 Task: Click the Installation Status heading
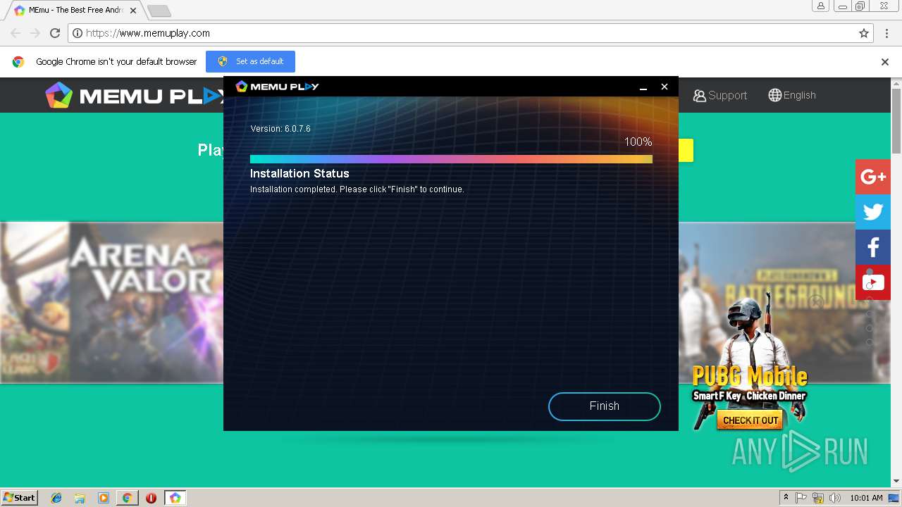click(x=299, y=173)
